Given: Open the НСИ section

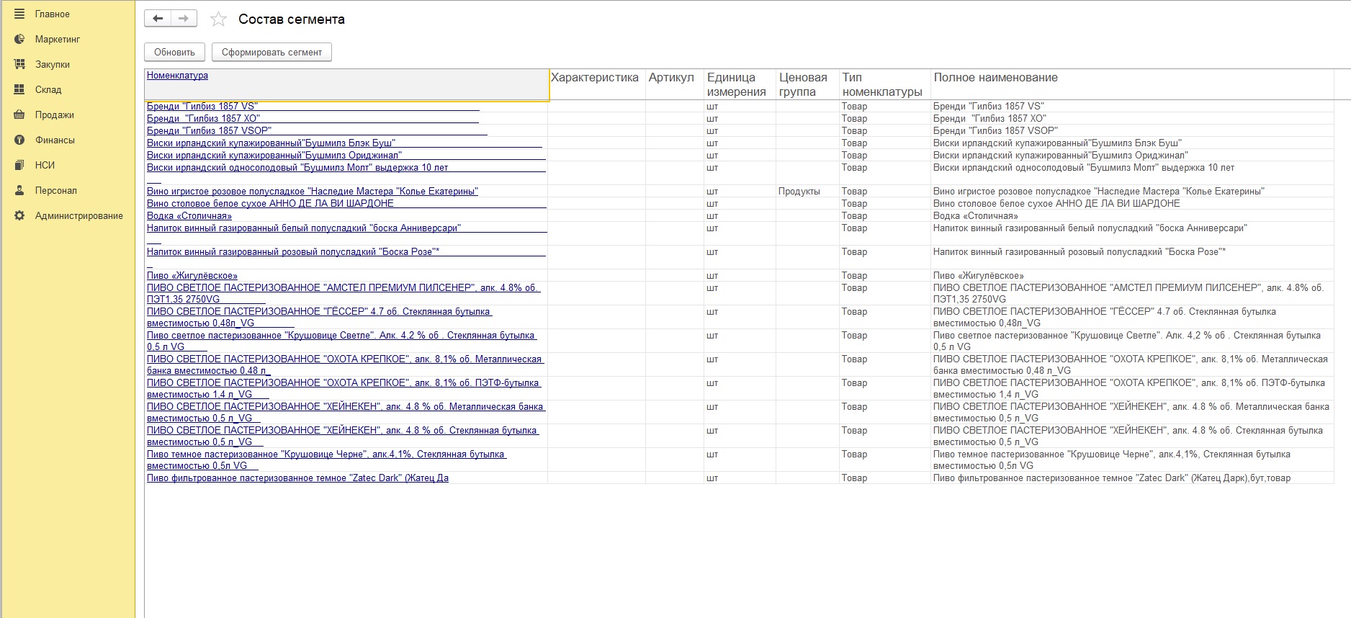Looking at the screenshot, I should (x=45, y=165).
